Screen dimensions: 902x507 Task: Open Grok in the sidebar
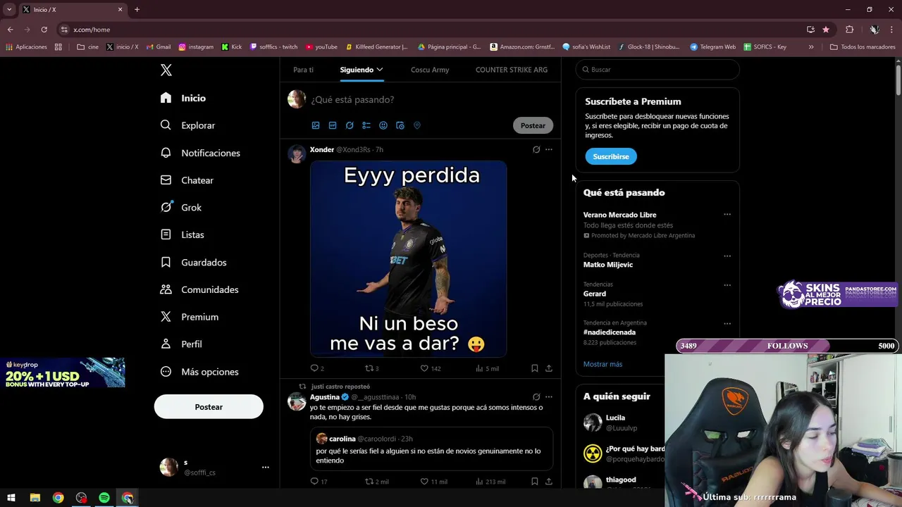point(181,208)
